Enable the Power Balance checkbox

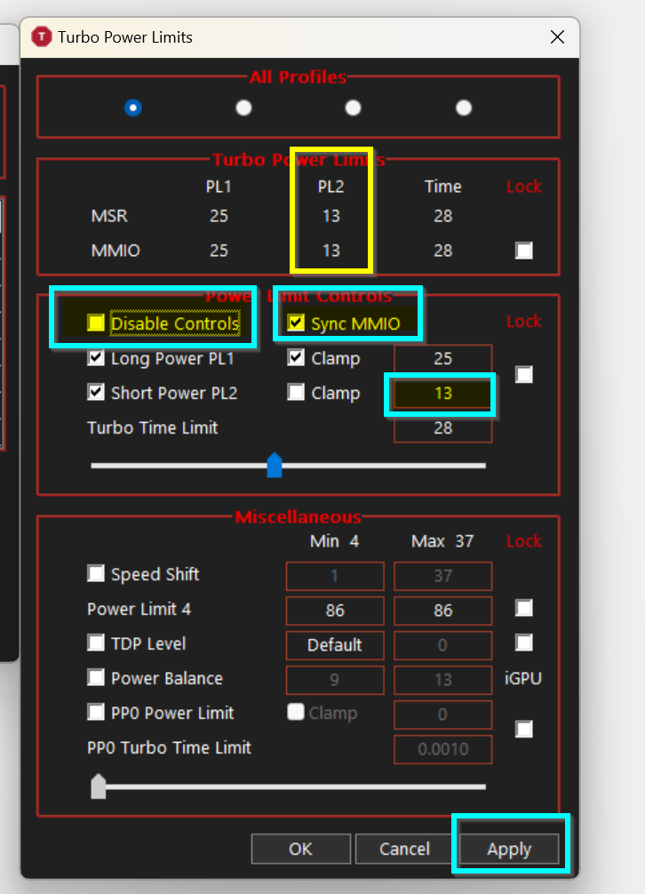[96, 677]
